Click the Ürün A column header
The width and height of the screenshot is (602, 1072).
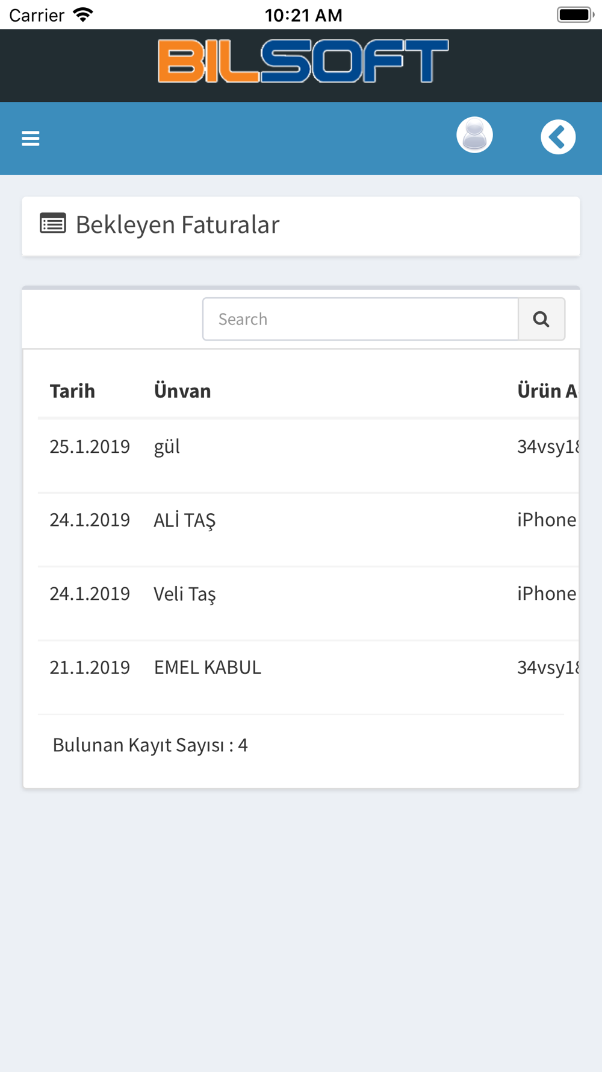click(x=547, y=391)
